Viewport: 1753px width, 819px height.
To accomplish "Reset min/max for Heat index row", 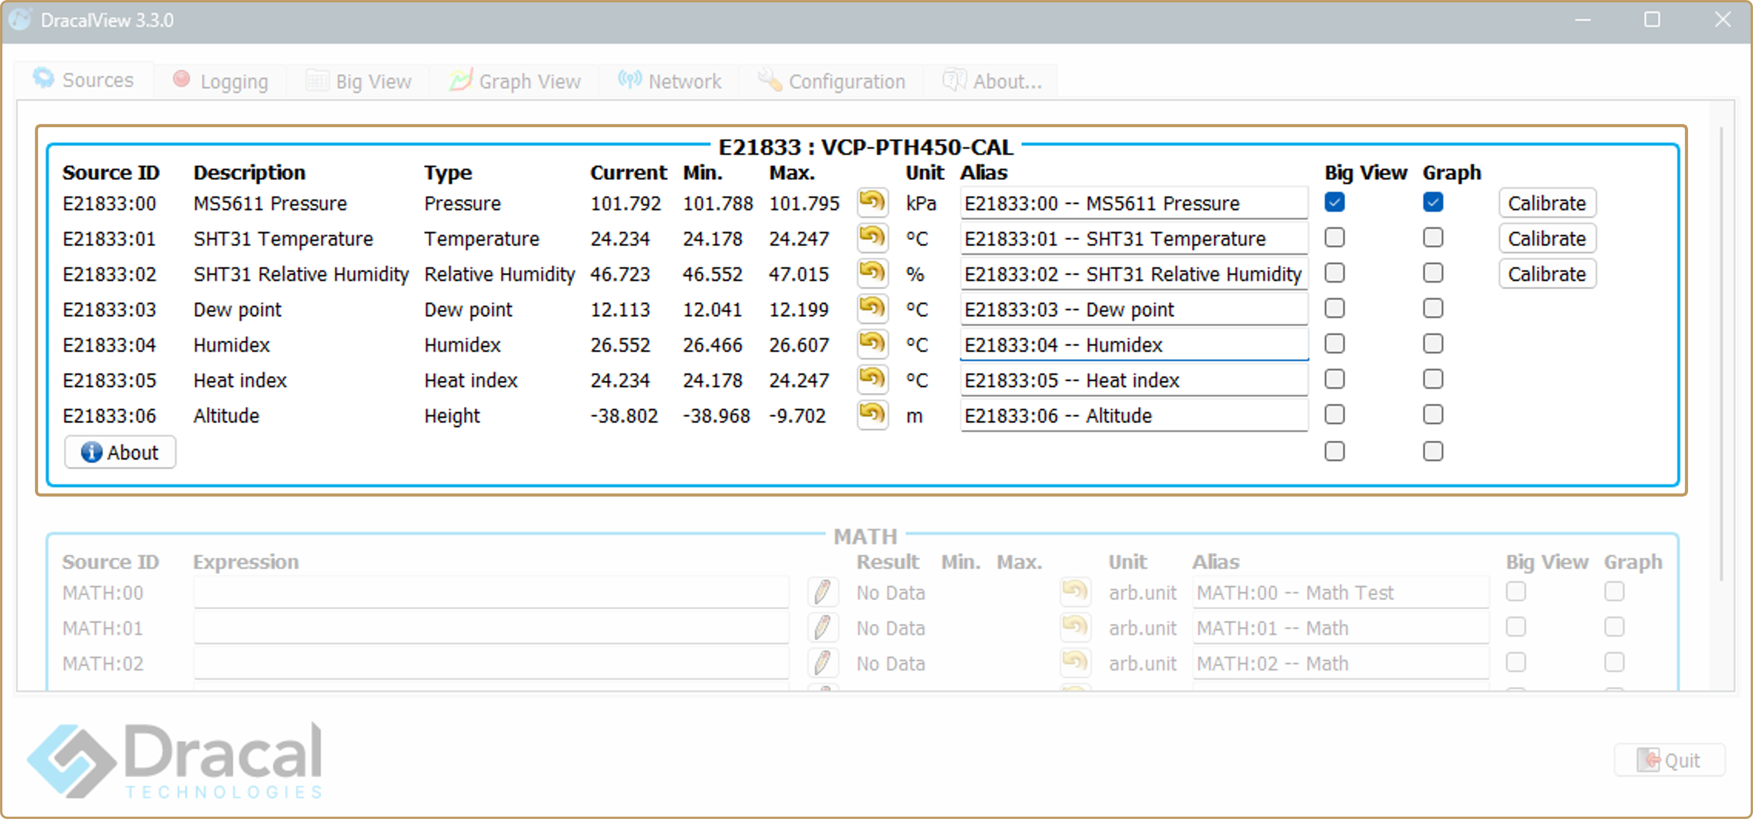I will pos(872,380).
